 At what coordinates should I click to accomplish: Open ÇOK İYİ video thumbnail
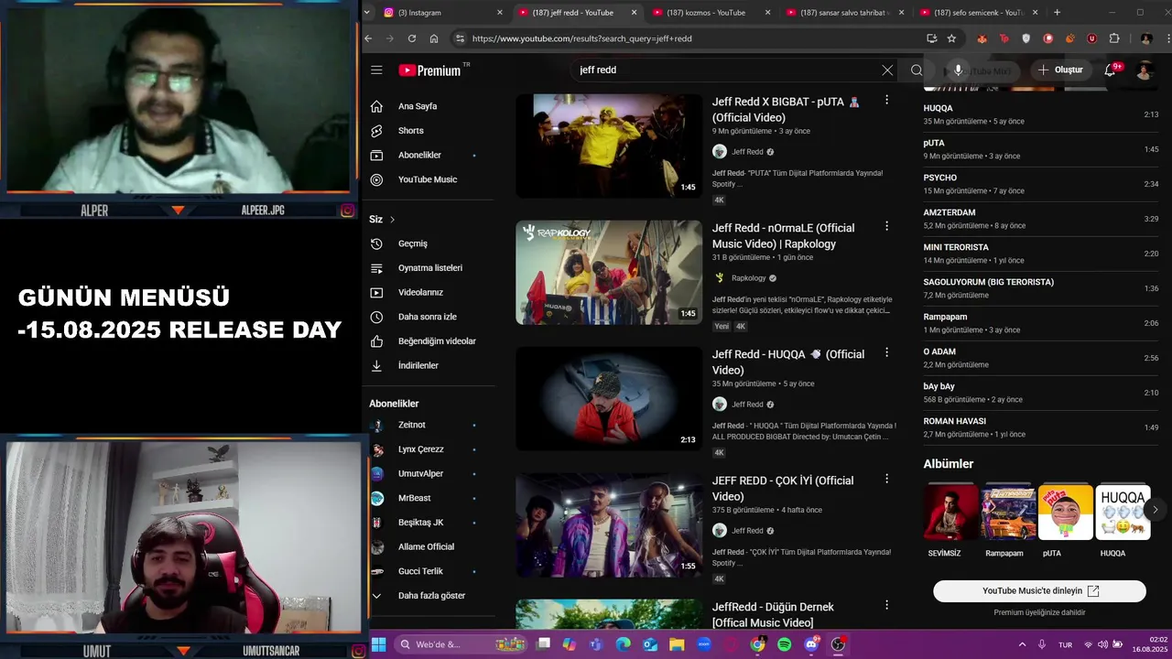[609, 524]
